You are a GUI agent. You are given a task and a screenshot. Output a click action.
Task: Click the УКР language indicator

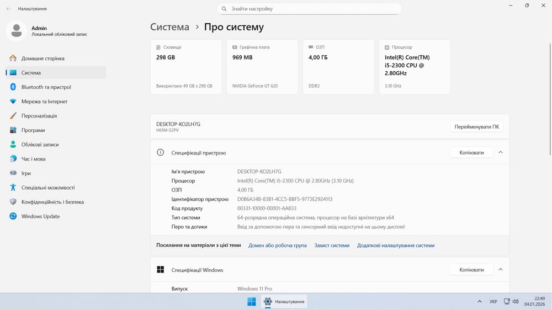point(493,302)
